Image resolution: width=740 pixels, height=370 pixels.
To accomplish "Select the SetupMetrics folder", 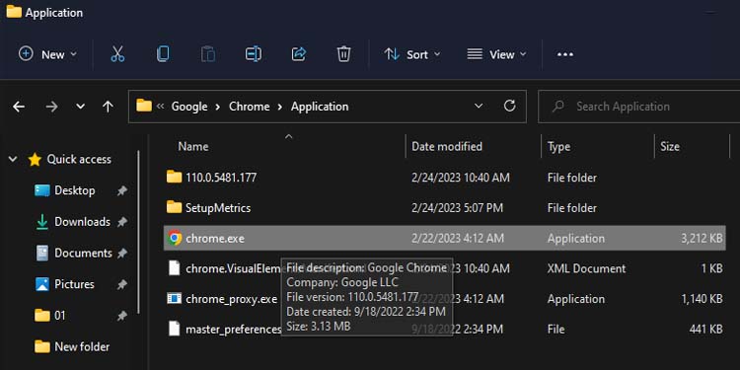I will (x=444, y=208).
